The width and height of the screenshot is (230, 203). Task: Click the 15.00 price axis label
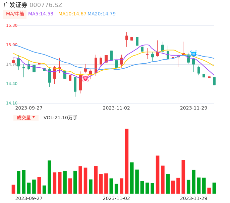(12, 45)
